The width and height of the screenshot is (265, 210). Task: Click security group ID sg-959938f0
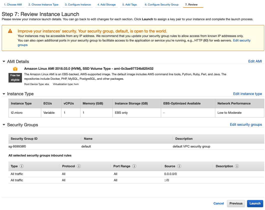tap(17, 146)
